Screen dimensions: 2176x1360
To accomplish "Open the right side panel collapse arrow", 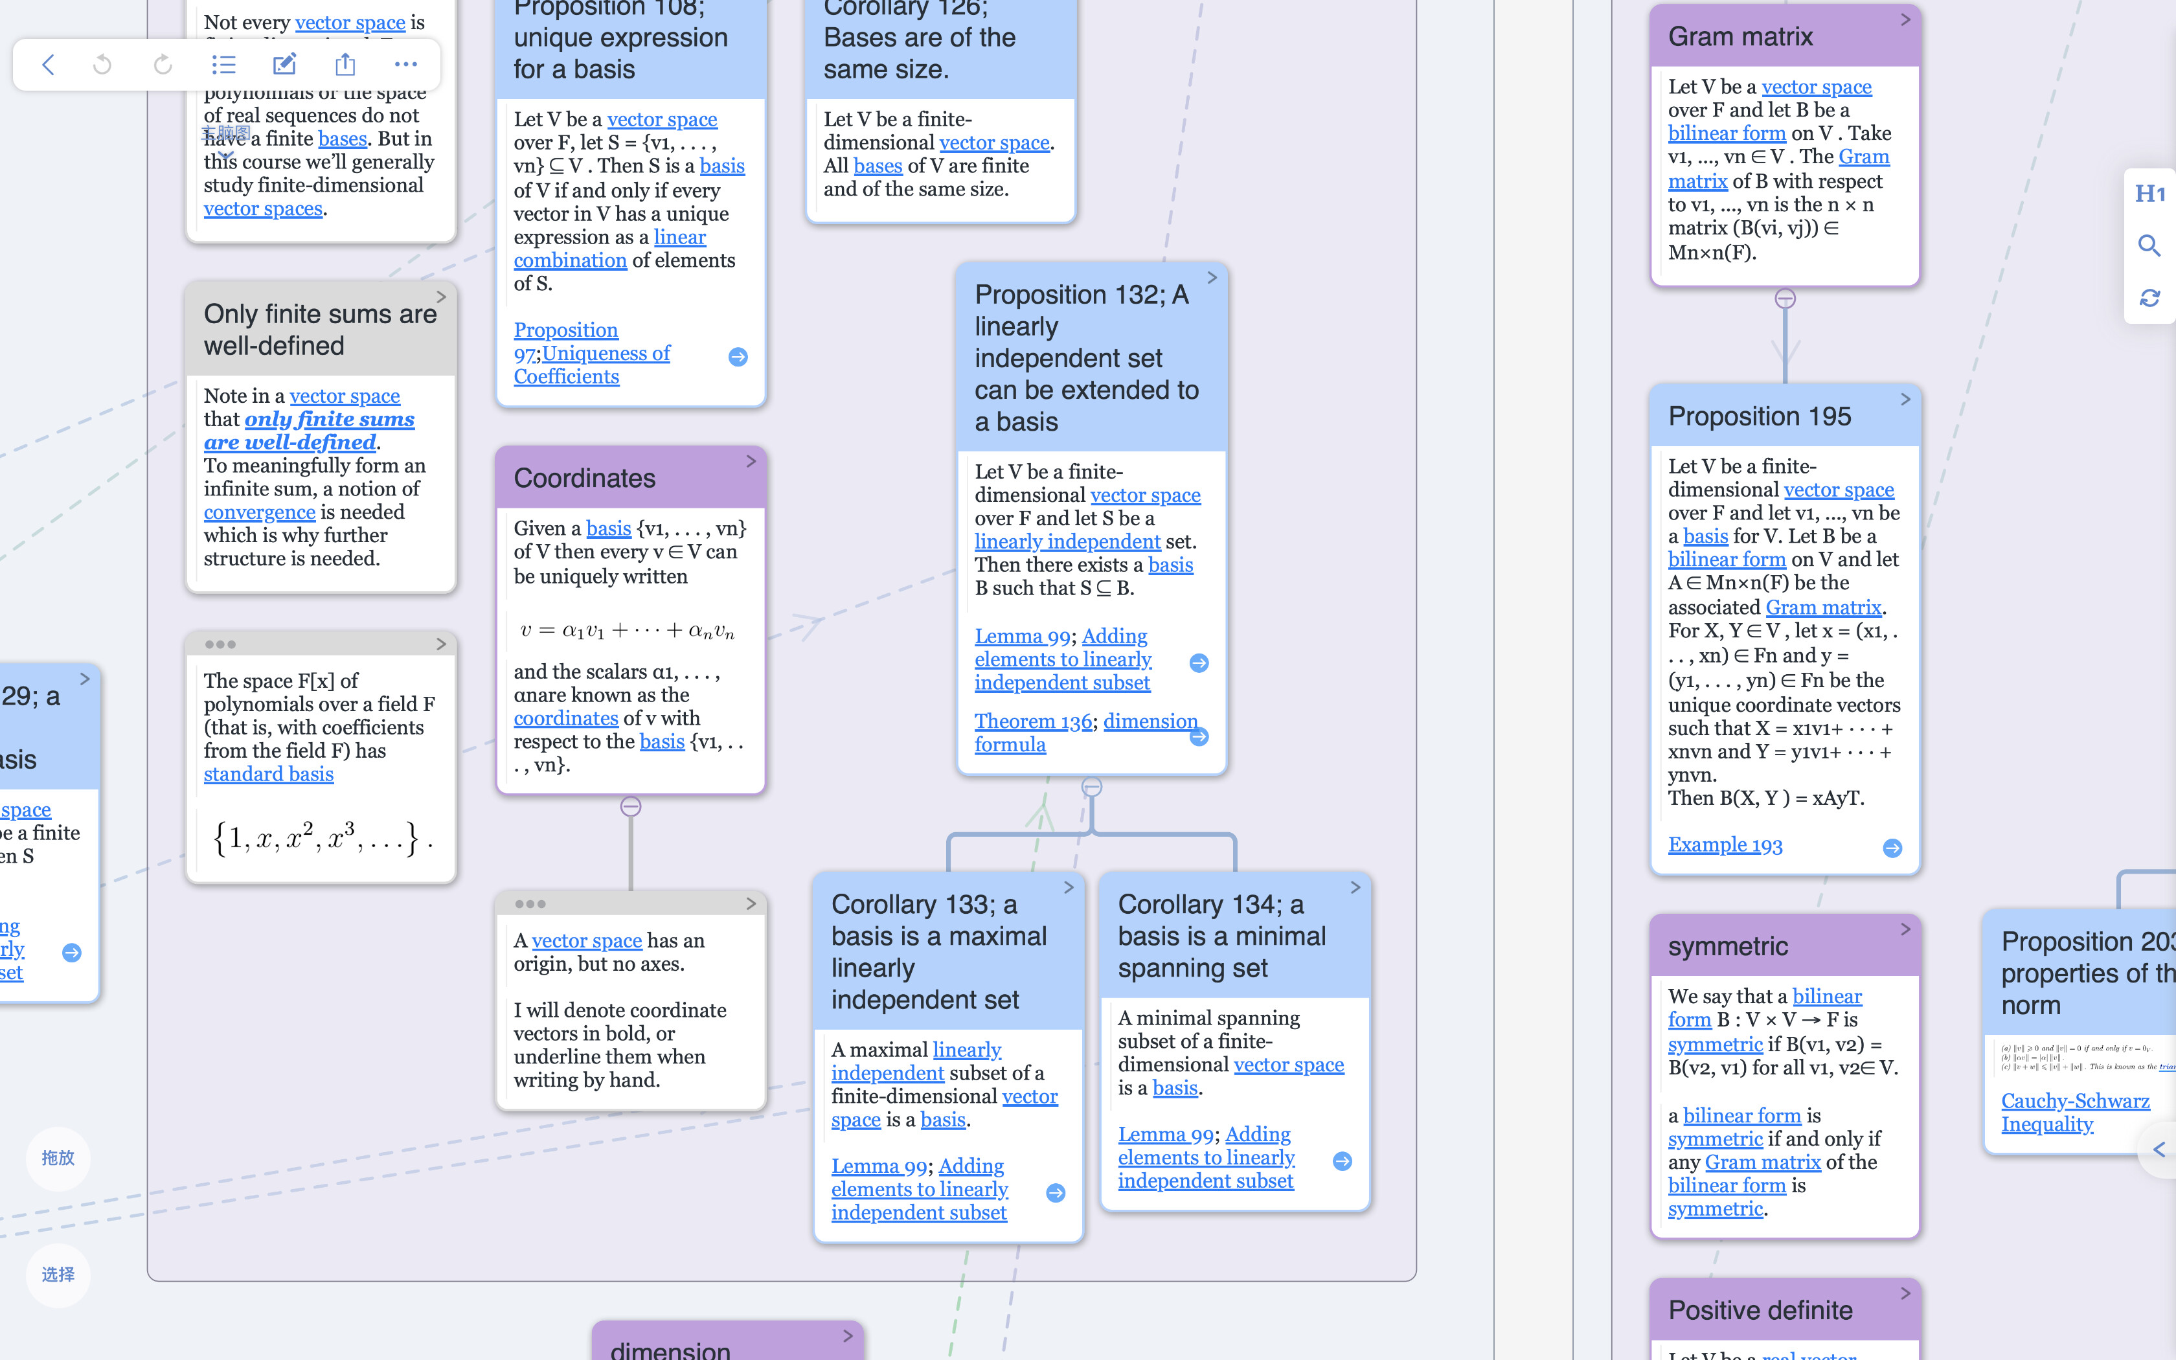I will (2159, 1150).
